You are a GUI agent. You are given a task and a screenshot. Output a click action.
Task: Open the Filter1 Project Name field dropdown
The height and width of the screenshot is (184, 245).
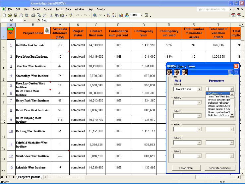199,89
